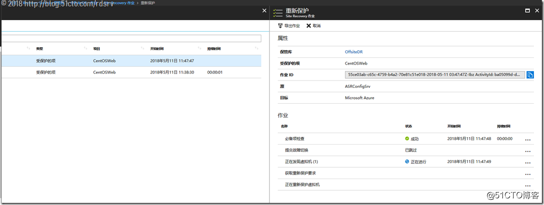Open ellipsis menu for 正在发现虚拟机 (1) task
This screenshot has width=544, height=205.
(x=528, y=163)
